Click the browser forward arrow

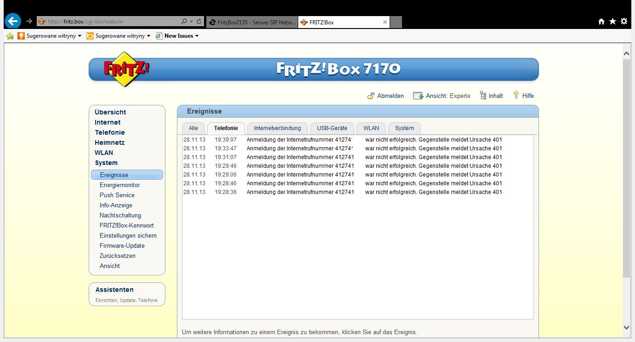pos(29,21)
